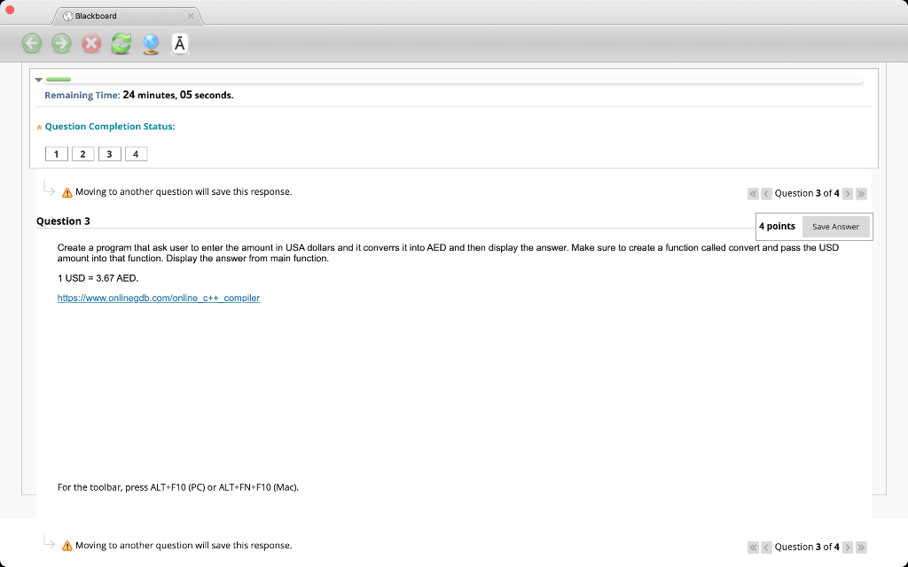908x567 pixels.
Task: Collapse the timer panel with the triangle
Action: [x=39, y=80]
